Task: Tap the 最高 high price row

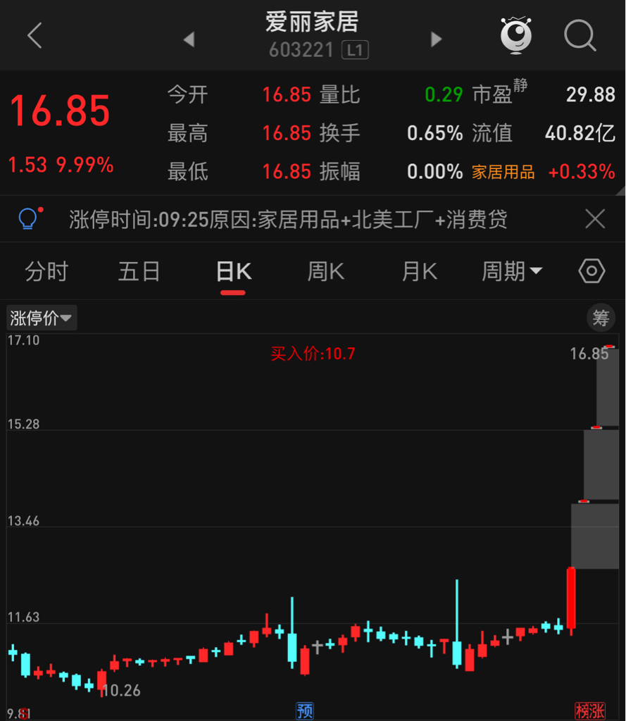Action: pyautogui.click(x=239, y=133)
